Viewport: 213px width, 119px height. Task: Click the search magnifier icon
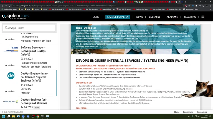click(6, 28)
